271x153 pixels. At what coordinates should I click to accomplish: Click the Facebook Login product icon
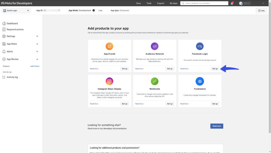200,46
